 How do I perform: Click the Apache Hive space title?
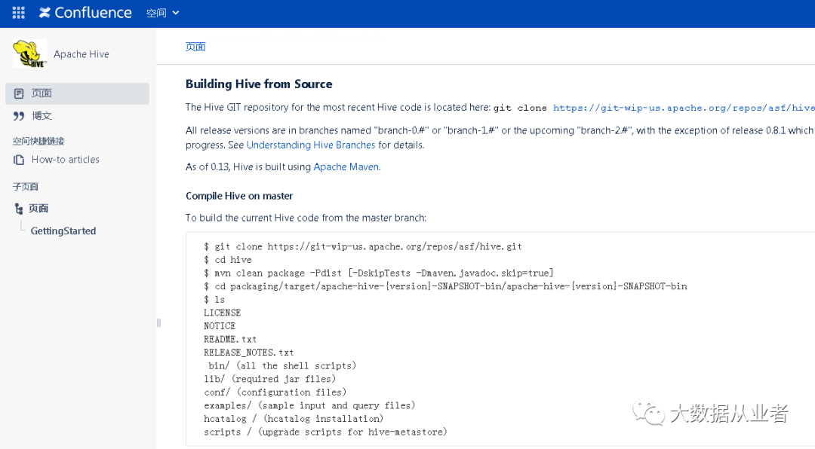(x=81, y=54)
